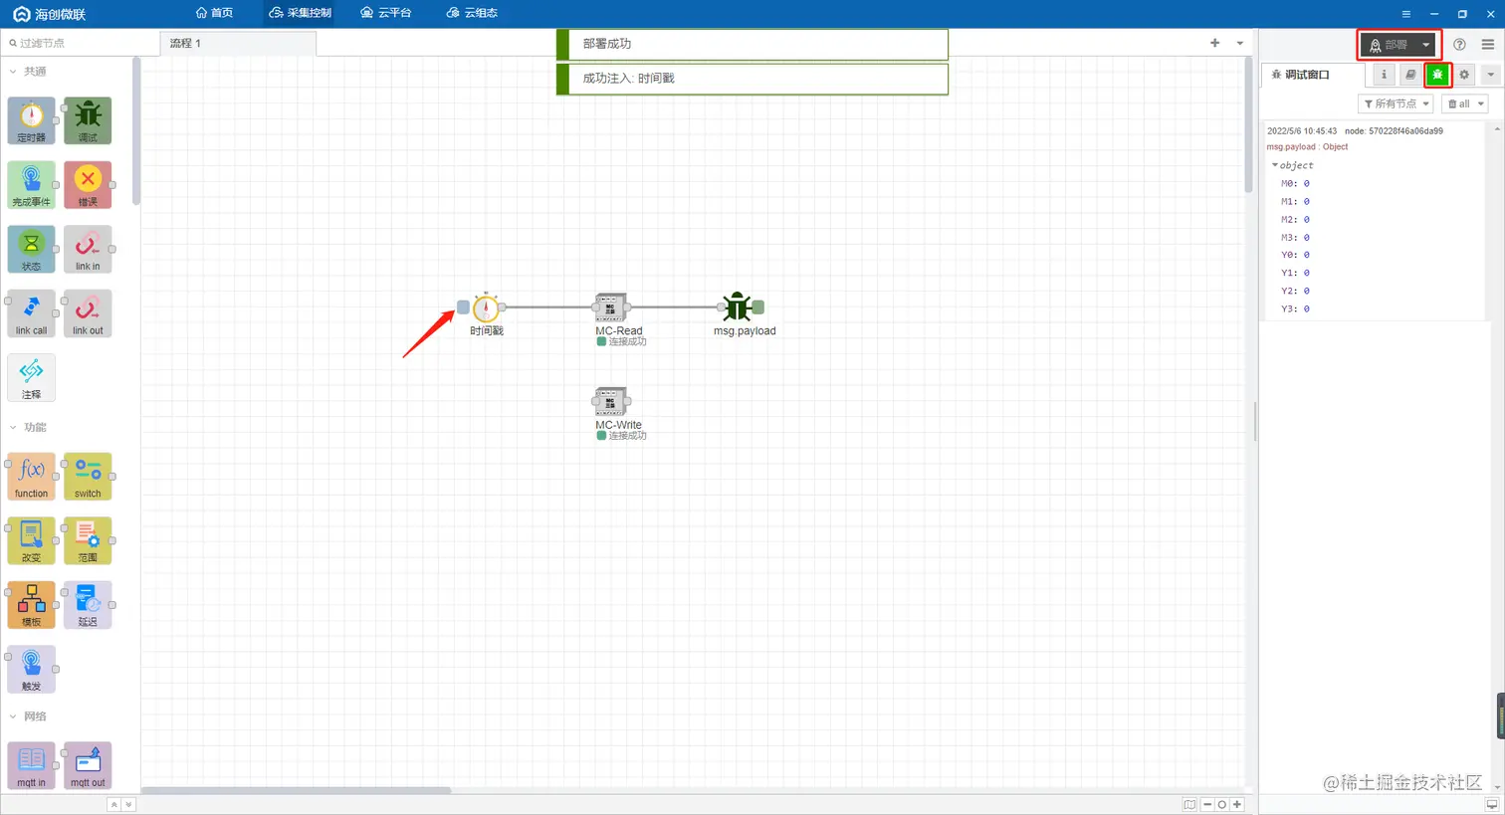The height and width of the screenshot is (815, 1505).
Task: Select the 时间戳 inject node on canvas
Action: pos(486,307)
